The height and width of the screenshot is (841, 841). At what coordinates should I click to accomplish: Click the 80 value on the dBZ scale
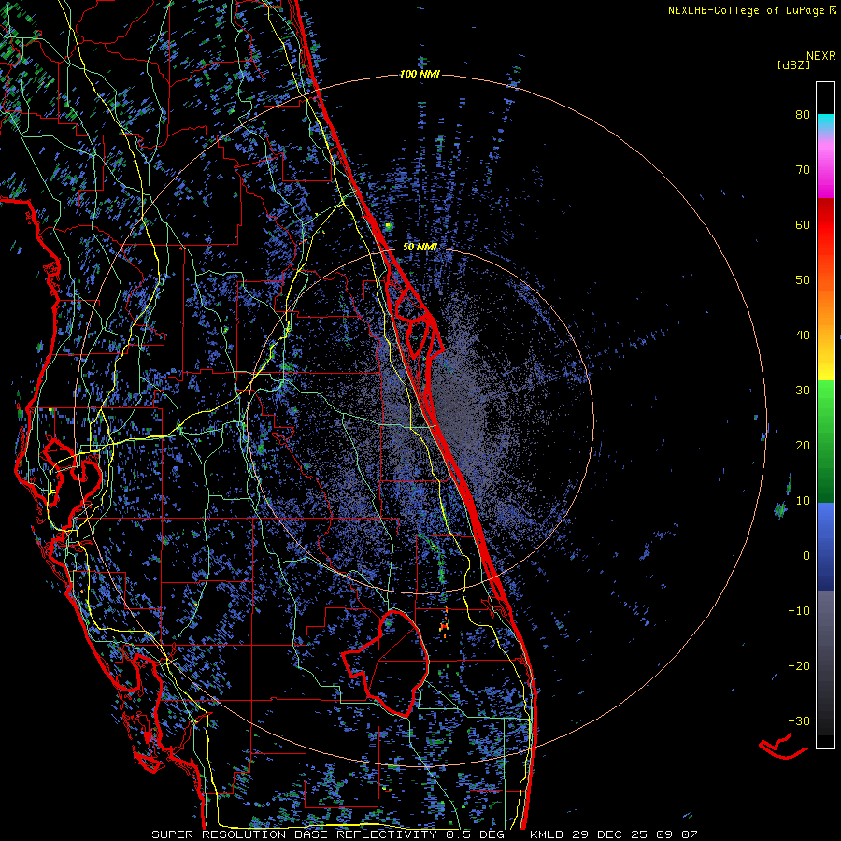click(803, 115)
